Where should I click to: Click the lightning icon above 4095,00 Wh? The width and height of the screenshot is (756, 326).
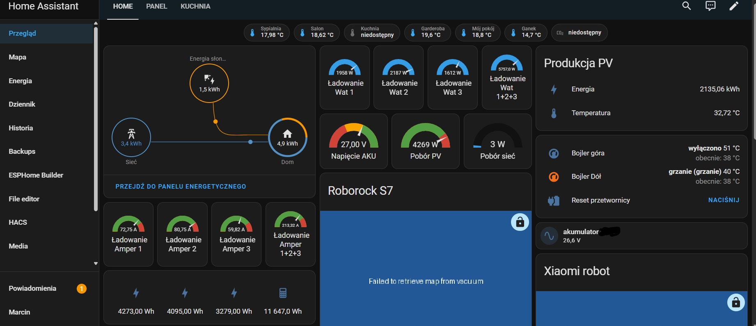tap(185, 293)
